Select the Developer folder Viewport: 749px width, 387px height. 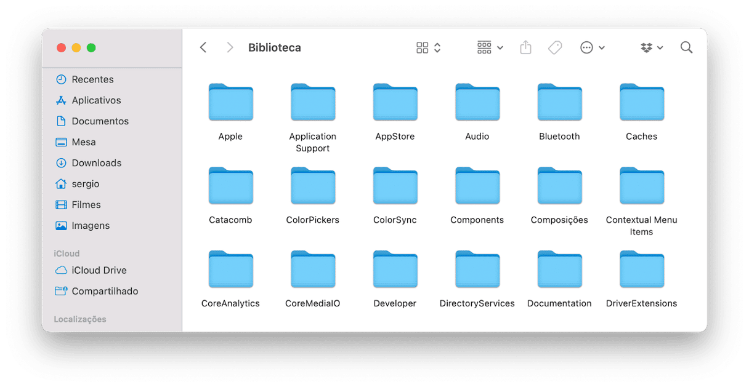[395, 269]
